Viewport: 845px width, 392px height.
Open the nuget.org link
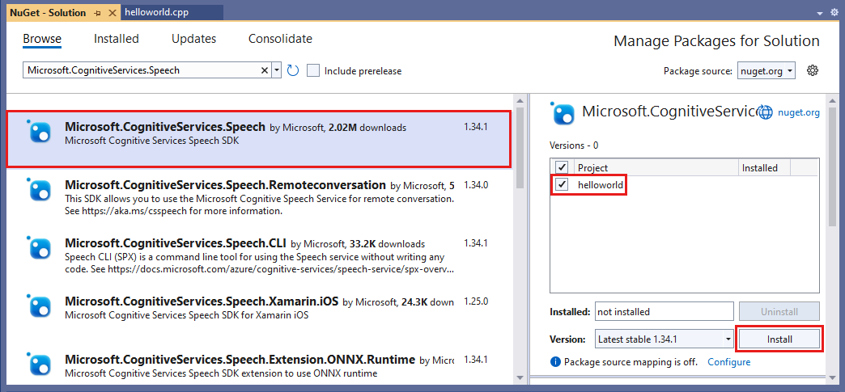(799, 112)
